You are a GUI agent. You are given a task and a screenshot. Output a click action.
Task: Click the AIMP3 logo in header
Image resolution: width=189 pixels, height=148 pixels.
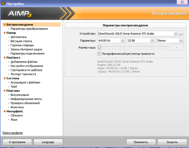coord(20,14)
